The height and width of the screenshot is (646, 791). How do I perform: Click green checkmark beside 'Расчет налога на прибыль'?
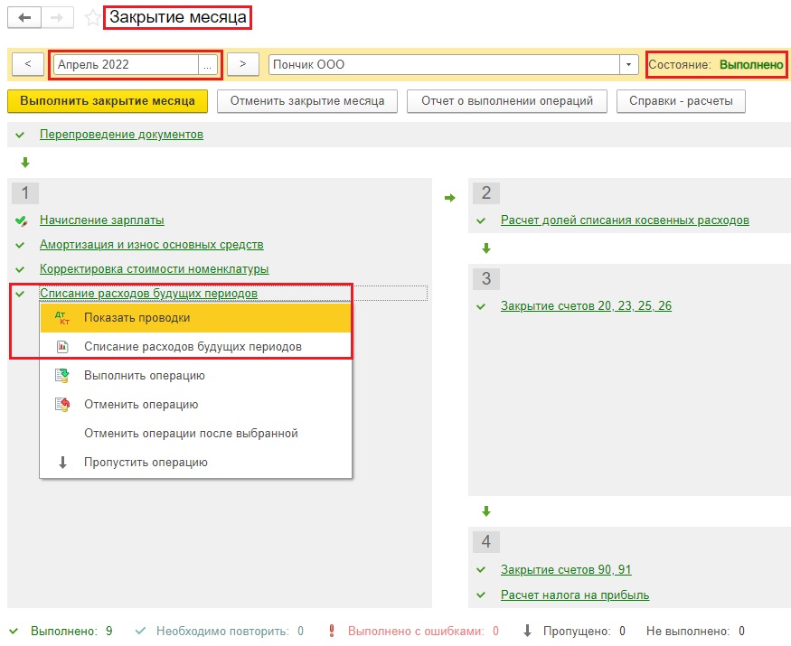pos(481,595)
